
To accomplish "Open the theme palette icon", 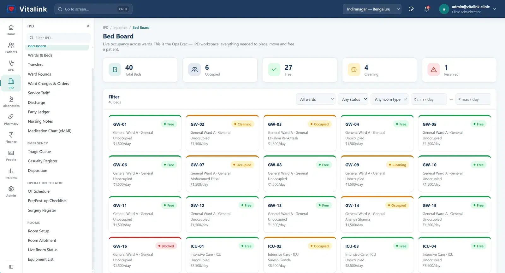I will point(411,9).
